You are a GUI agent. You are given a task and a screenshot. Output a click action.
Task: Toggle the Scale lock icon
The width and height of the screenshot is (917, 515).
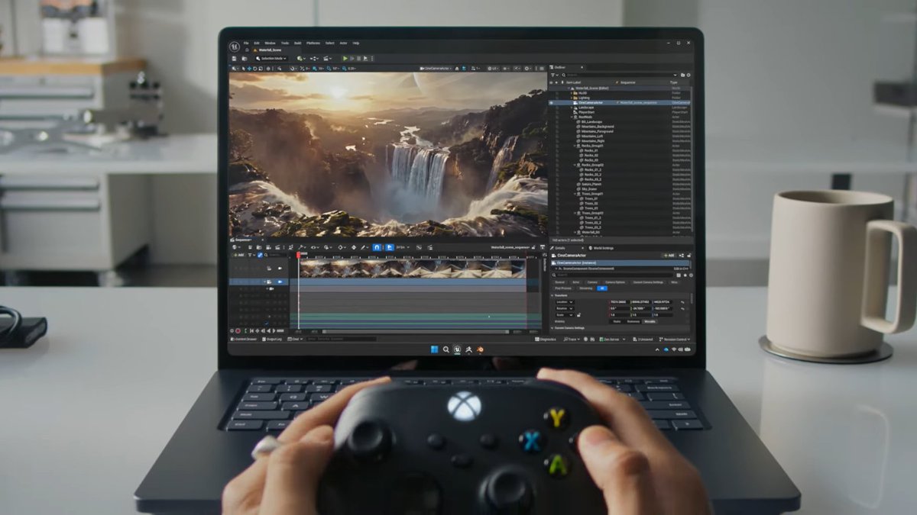coord(578,315)
